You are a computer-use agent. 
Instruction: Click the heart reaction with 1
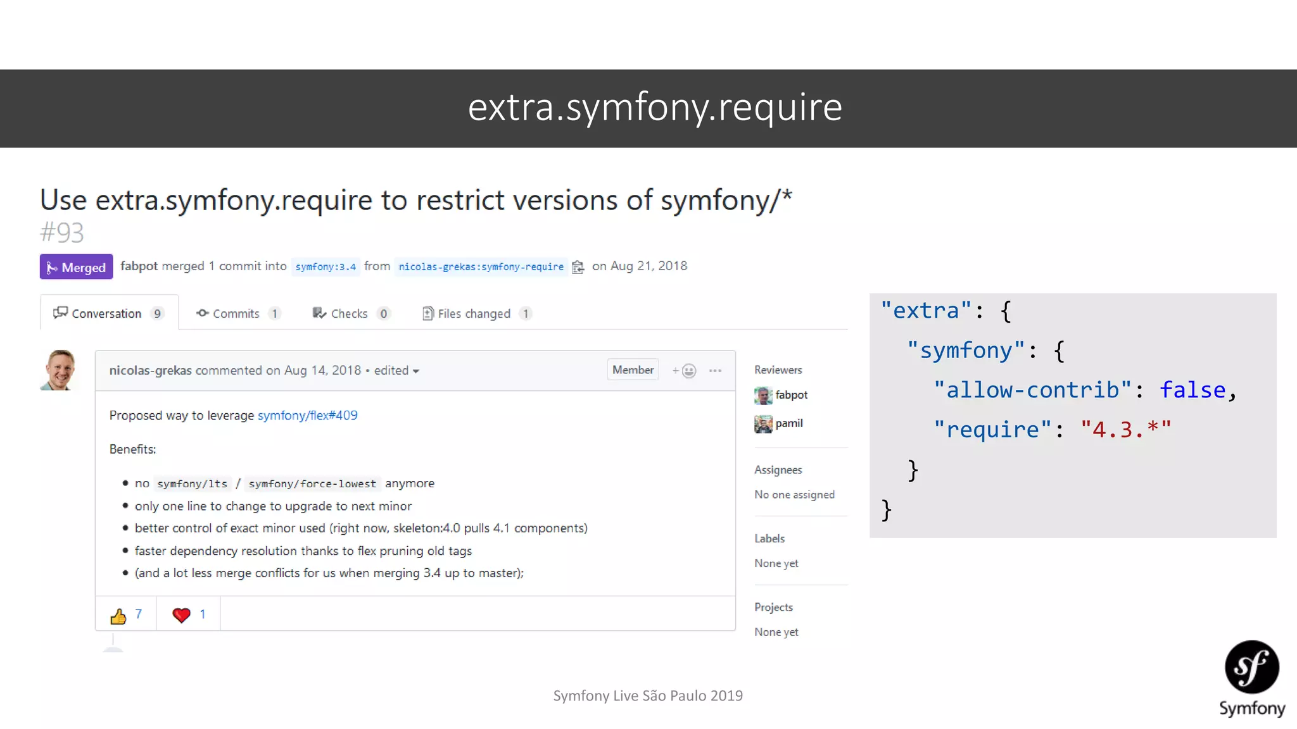189,614
